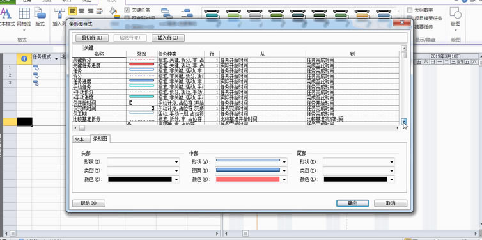The height and width of the screenshot is (240, 482).
Task: Click row 1 task mode icon in sheet
Action: (x=35, y=67)
